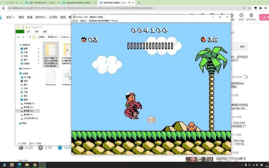Viewport: 269px width, 168px height.
Task: Click the PCkeke emulator title bar icon
Action: pyautogui.click(x=74, y=17)
